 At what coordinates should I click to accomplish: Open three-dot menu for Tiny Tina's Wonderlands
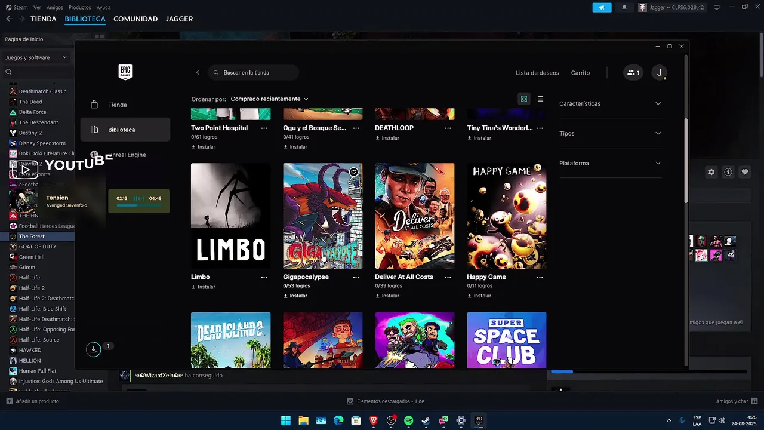[x=540, y=128]
